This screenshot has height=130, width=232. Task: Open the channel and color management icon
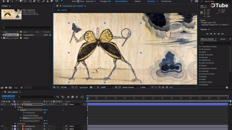(98, 87)
